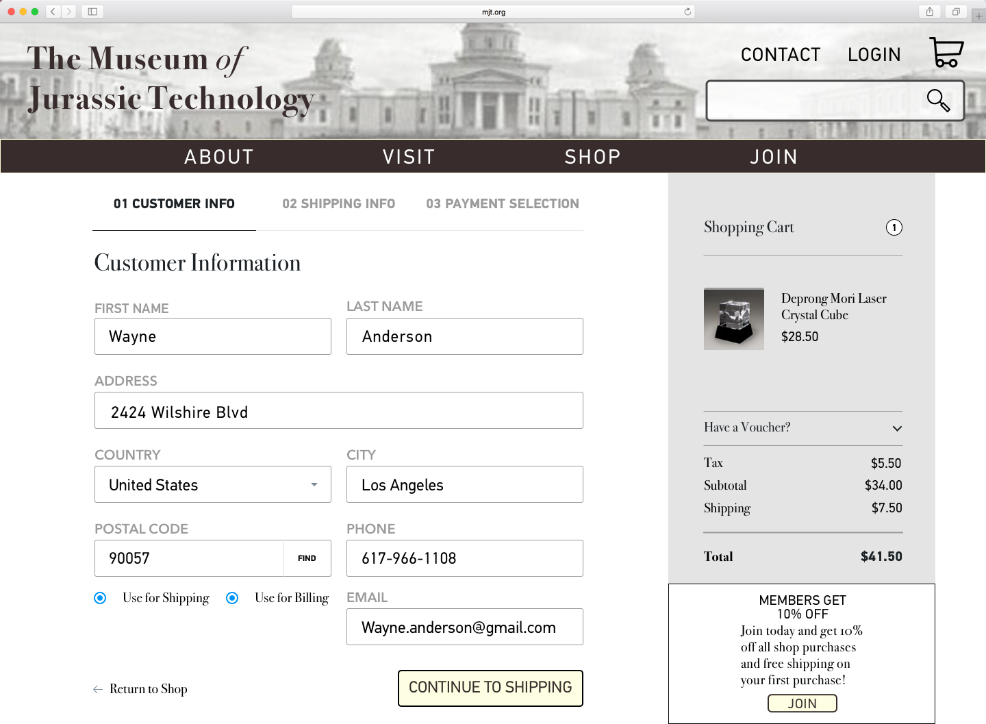986x724 pixels.
Task: Click the Email field
Action: coord(465,627)
